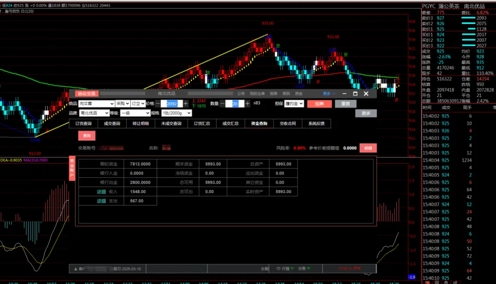Select the 资金账户 vertical side tab
This screenshot has width=496, height=284.
point(72,169)
